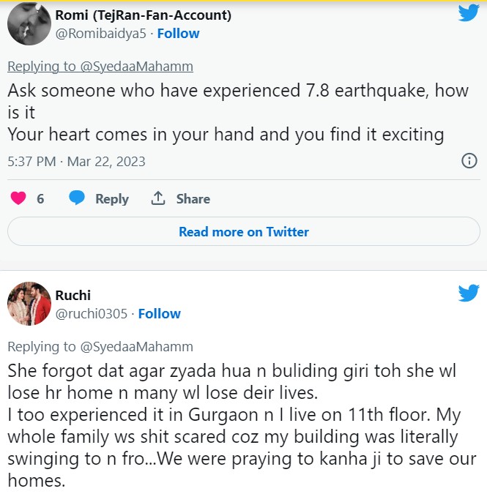Click @ruchi0305 handle
The width and height of the screenshot is (487, 494).
(92, 313)
